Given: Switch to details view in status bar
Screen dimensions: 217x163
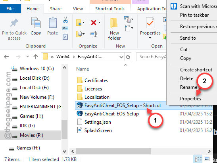Looking at the screenshot, I should 198,159.
